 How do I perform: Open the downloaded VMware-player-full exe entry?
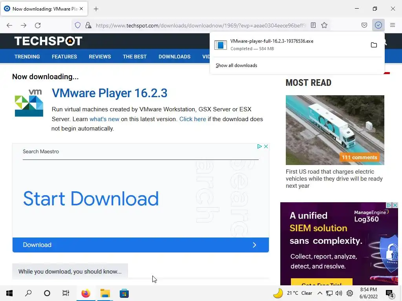[x=290, y=45]
